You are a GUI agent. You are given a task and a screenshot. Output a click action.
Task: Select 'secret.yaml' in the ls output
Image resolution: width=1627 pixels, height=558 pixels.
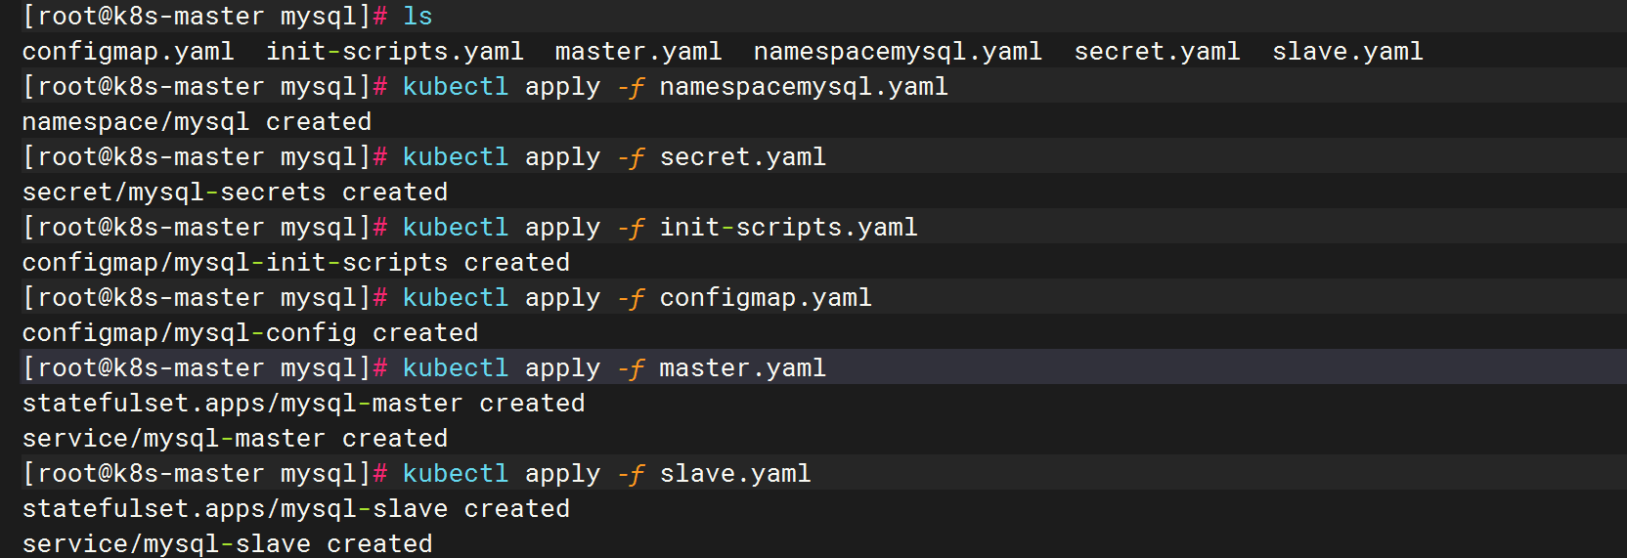[x=1158, y=52]
